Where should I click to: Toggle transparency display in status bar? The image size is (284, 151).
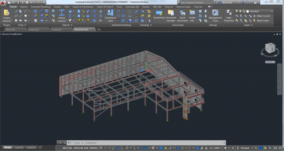[x=161, y=148]
